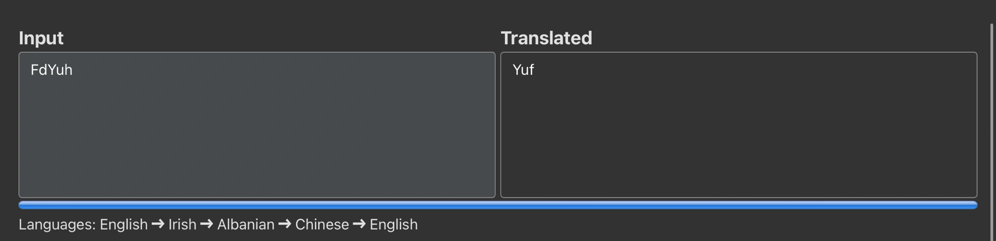Click the FdYuh text in Input
This screenshot has width=996, height=241.
(x=51, y=70)
